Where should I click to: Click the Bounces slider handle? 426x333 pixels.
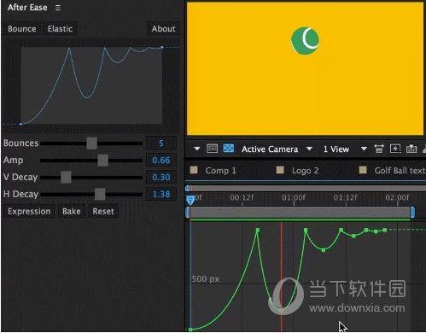(x=91, y=143)
